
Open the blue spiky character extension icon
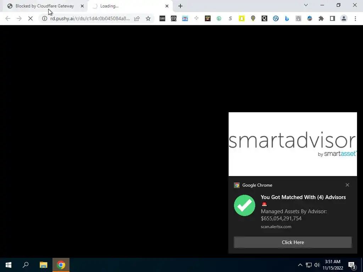tap(310, 18)
